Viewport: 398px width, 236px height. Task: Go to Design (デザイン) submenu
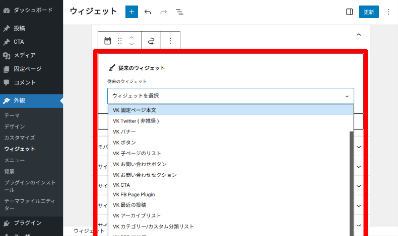(x=15, y=127)
